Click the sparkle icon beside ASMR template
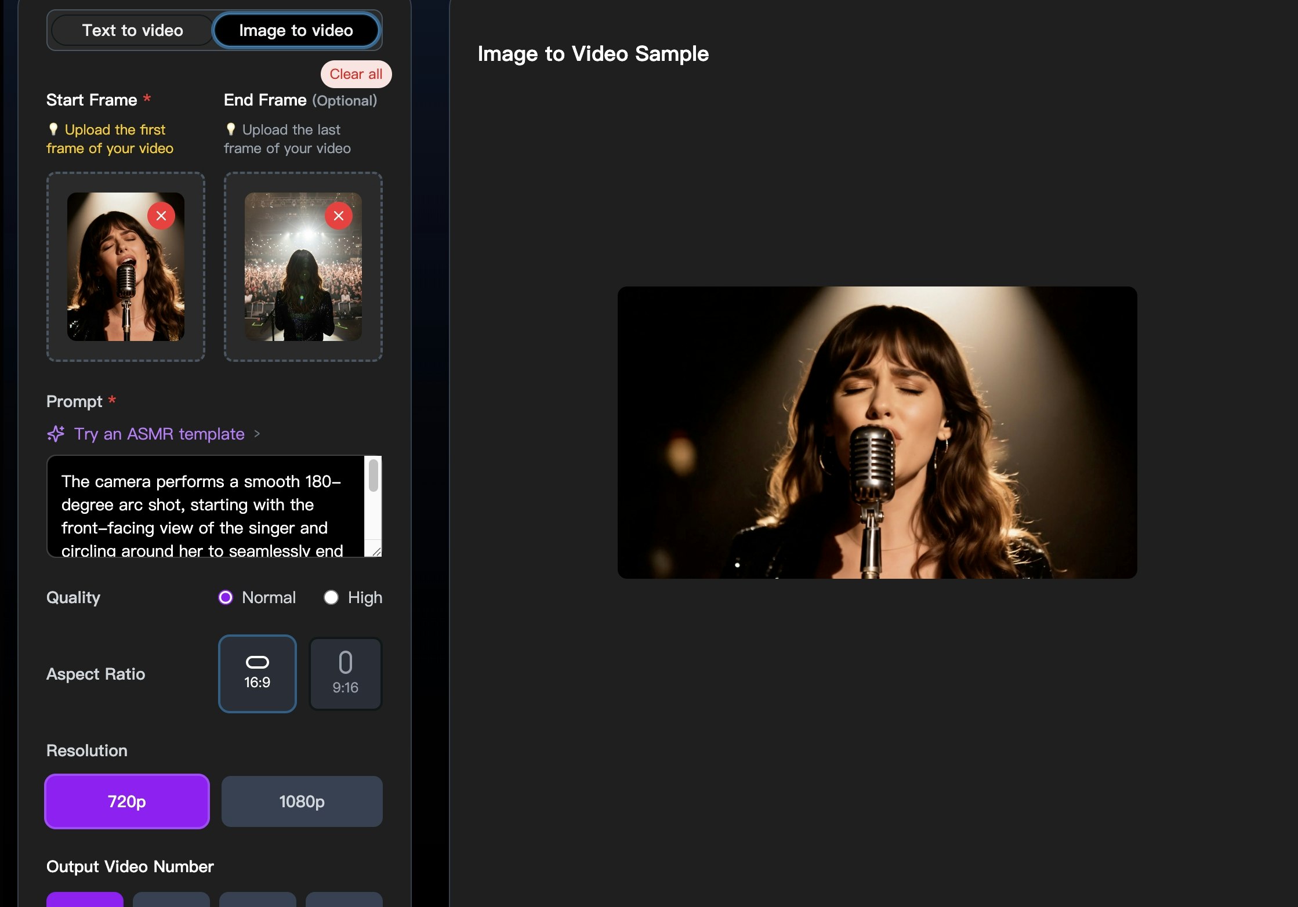This screenshot has width=1298, height=907. (x=55, y=434)
